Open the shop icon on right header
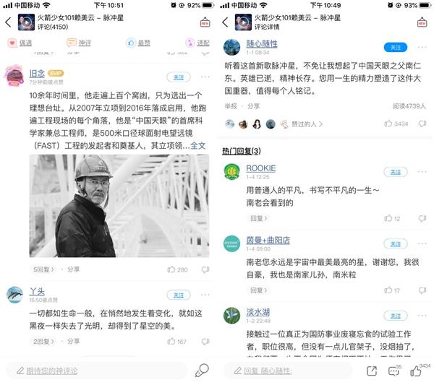Viewport: 434px width, 385px height. 422,22
